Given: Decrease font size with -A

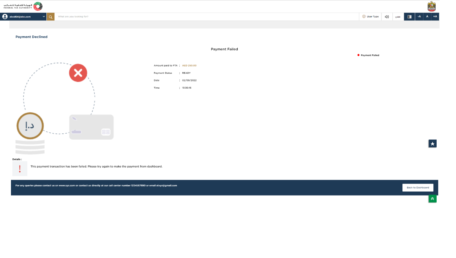Looking at the screenshot, I should (419, 16).
